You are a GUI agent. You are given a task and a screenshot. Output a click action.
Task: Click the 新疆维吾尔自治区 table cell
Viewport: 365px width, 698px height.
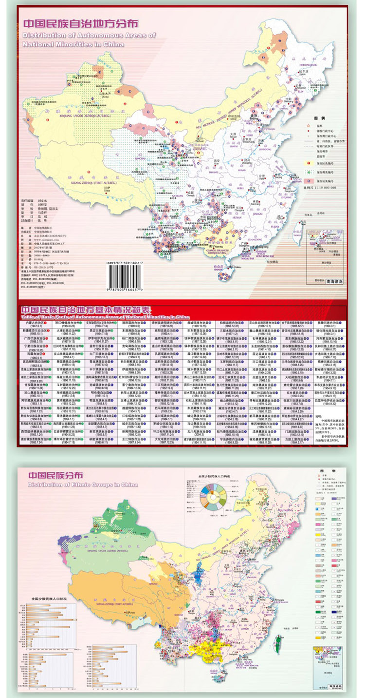coord(35,332)
